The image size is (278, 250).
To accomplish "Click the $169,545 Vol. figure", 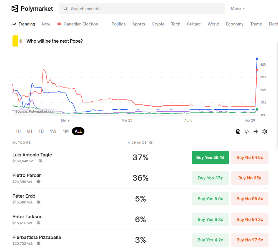I will tap(24, 161).
